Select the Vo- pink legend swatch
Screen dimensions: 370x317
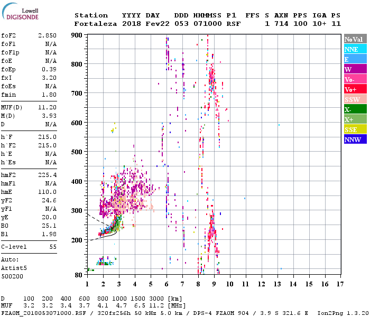pyautogui.click(x=355, y=79)
